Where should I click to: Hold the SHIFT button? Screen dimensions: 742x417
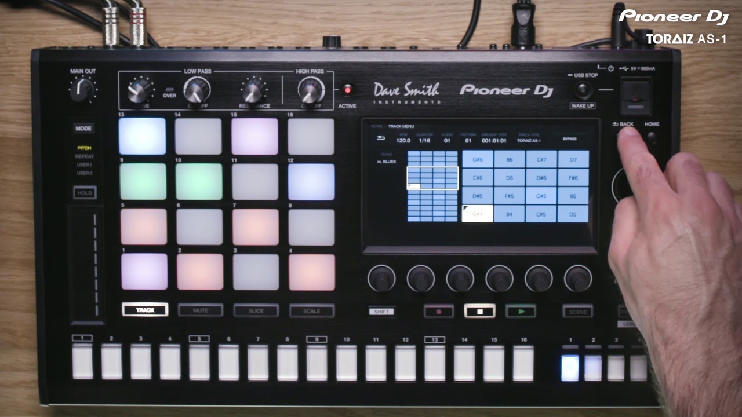[x=381, y=312]
